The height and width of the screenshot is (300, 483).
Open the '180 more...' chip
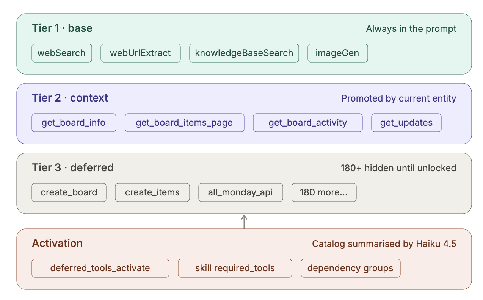click(324, 192)
